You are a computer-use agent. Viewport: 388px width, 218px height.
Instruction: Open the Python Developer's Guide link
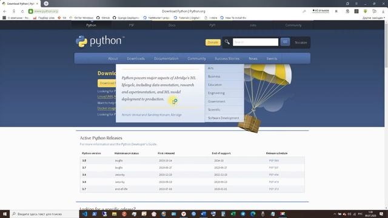coord(139,144)
